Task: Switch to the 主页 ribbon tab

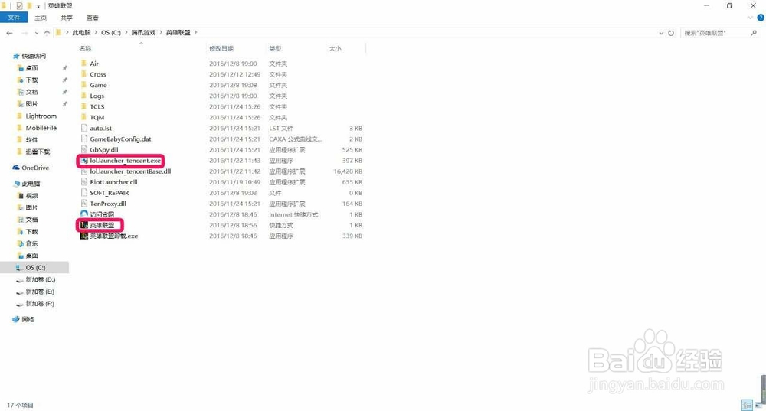Action: 41,18
